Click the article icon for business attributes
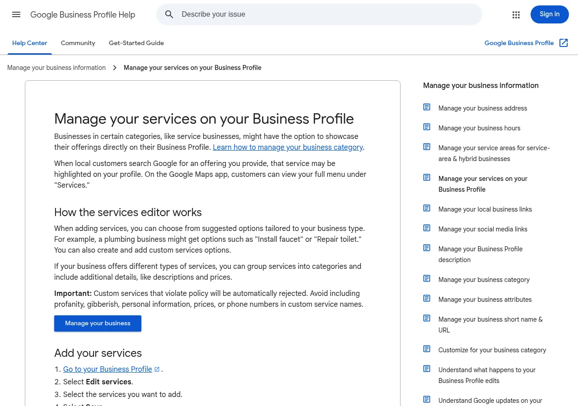Viewport: 578px width, 406px height. click(x=427, y=298)
